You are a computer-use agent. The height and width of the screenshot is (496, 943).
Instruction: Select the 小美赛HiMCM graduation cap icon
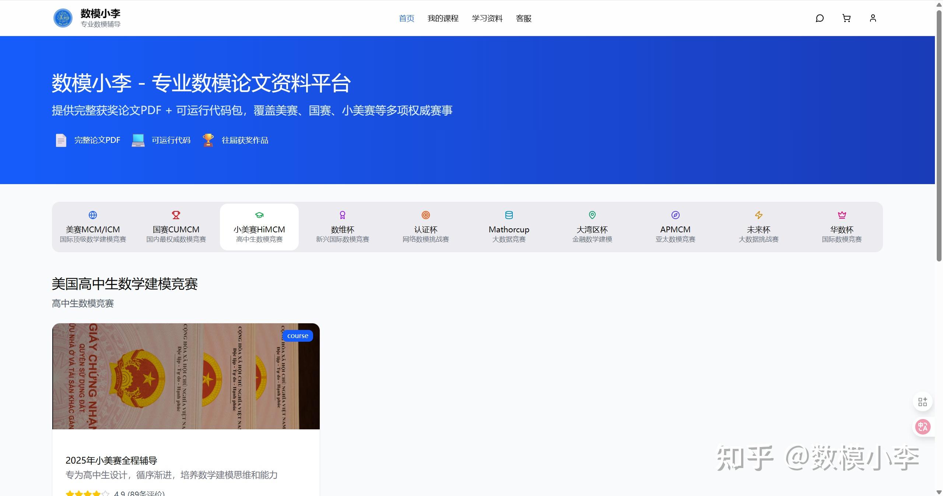(x=259, y=215)
